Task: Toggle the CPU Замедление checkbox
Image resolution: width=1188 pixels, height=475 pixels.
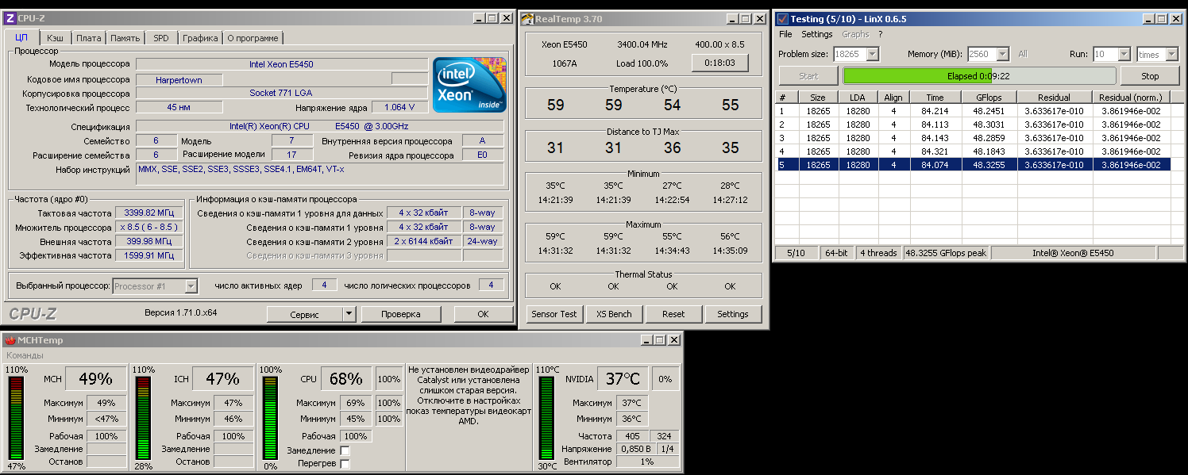Action: [345, 450]
